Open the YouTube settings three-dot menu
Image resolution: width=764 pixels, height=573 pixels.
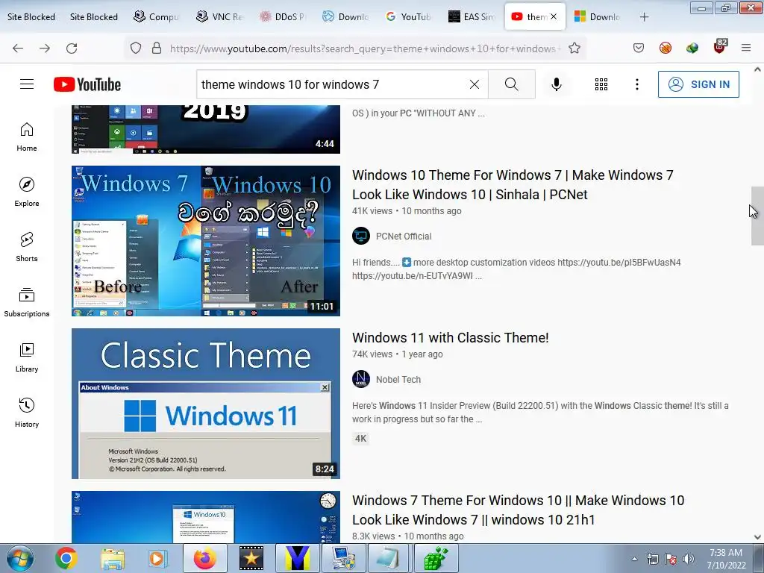click(x=637, y=84)
